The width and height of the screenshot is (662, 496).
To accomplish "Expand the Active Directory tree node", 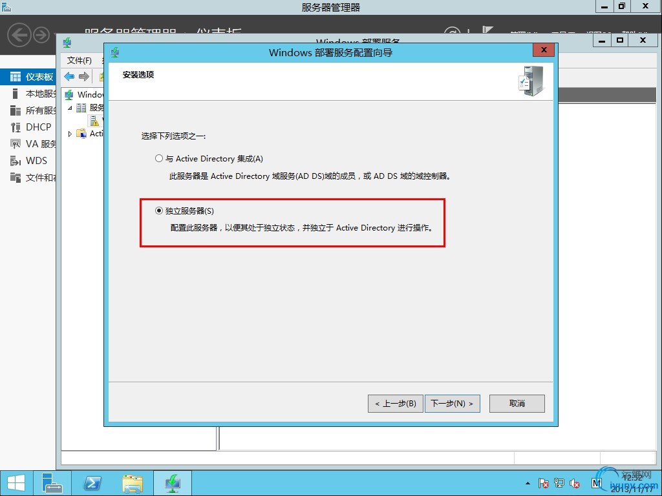I will tap(70, 134).
